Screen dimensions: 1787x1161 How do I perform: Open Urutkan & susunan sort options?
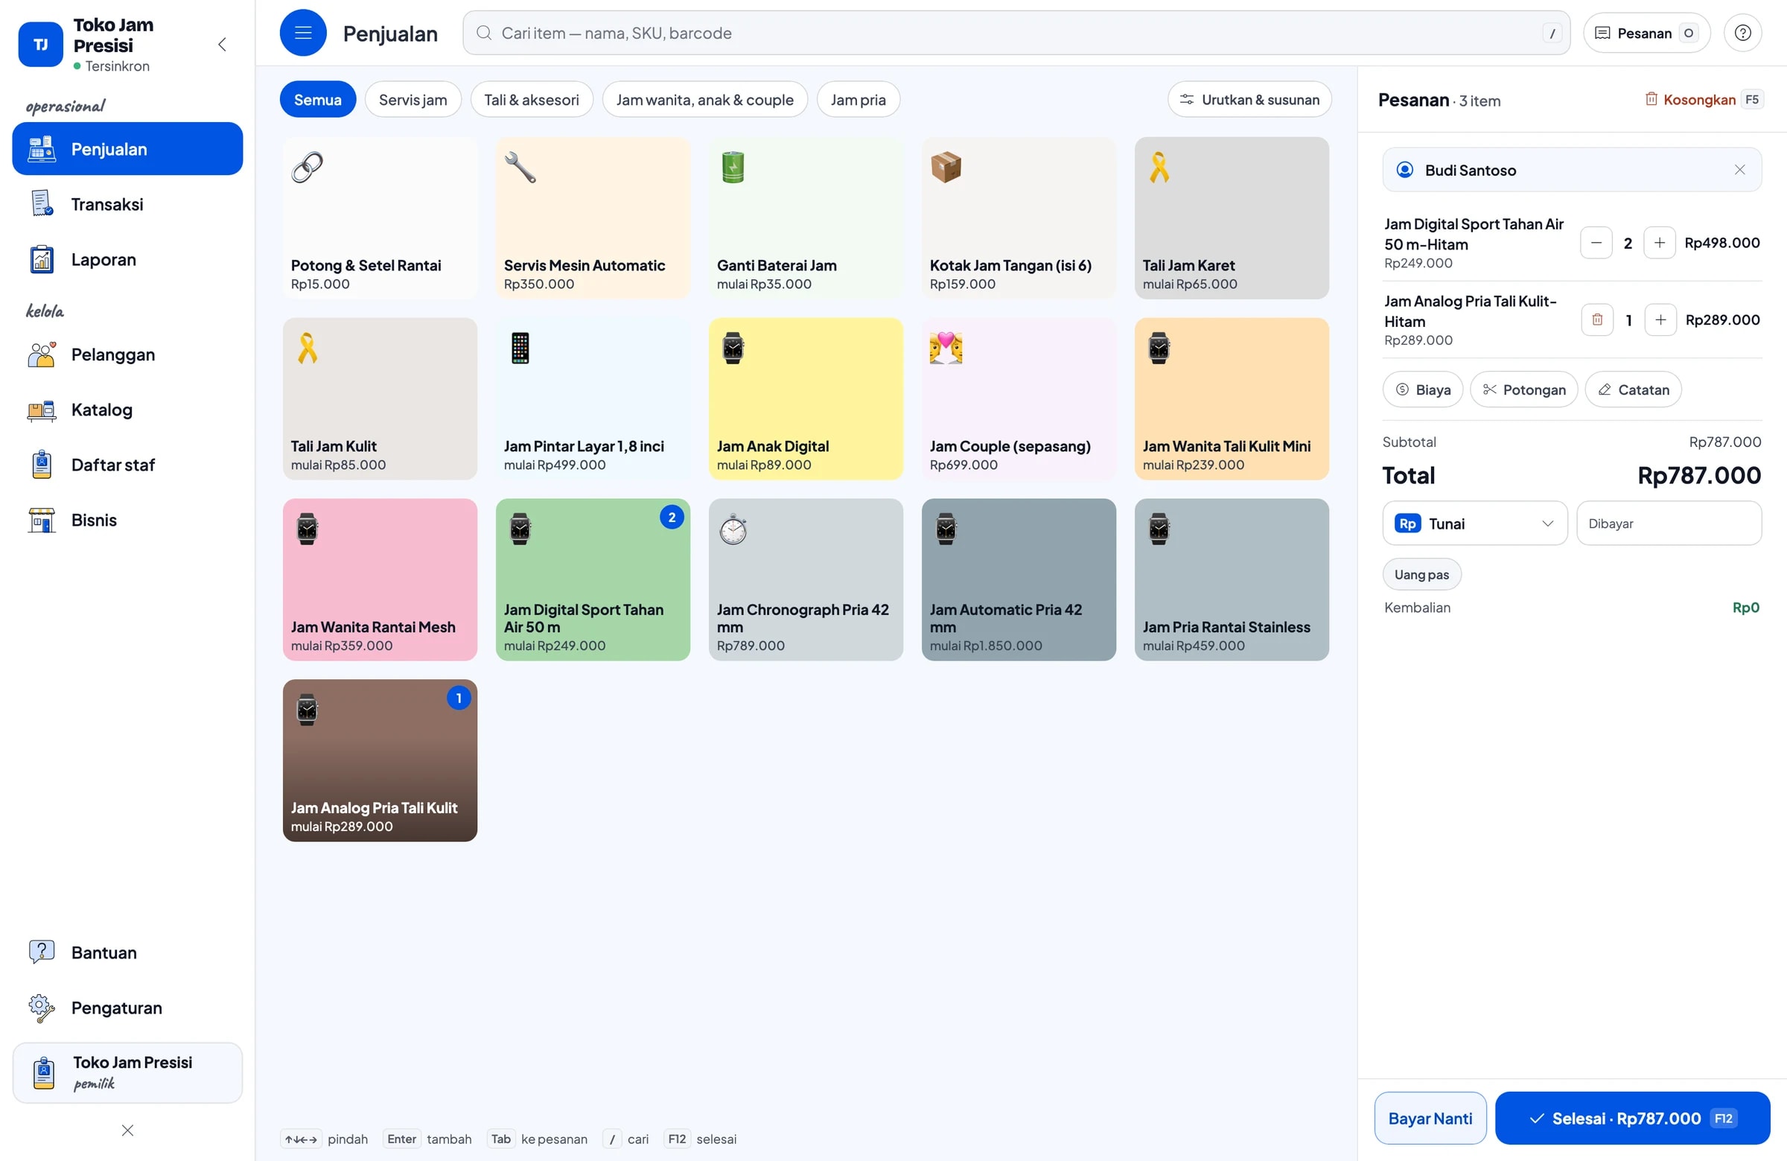[1249, 99]
